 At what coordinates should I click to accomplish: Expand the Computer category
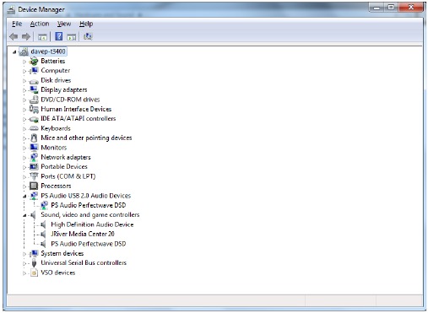pos(24,71)
